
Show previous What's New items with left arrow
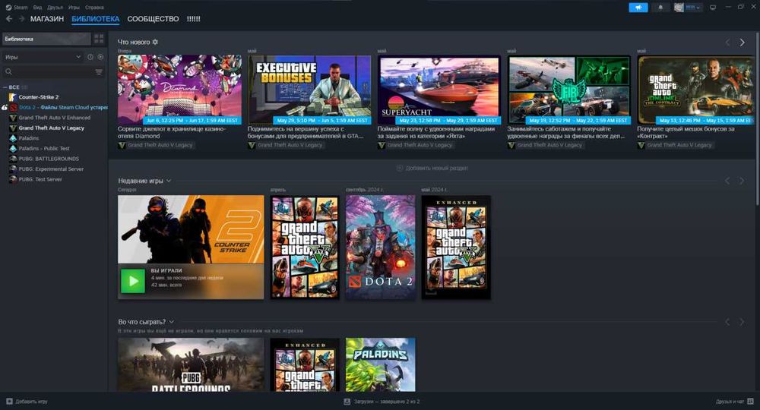click(x=727, y=43)
